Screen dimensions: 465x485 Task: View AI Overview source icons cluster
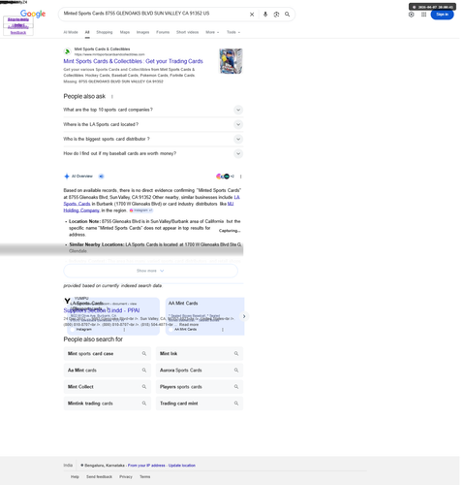[225, 177]
